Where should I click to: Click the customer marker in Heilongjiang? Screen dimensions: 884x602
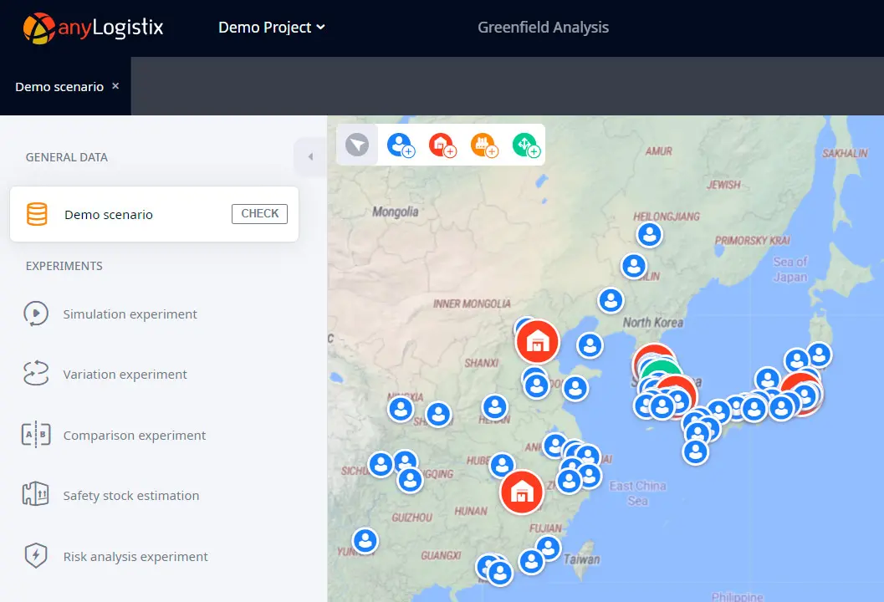[x=650, y=235]
